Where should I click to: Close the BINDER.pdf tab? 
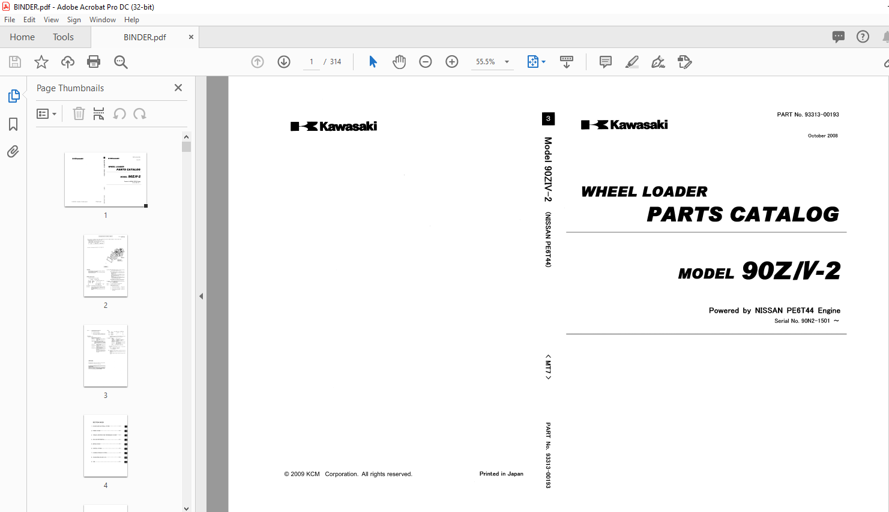[191, 37]
